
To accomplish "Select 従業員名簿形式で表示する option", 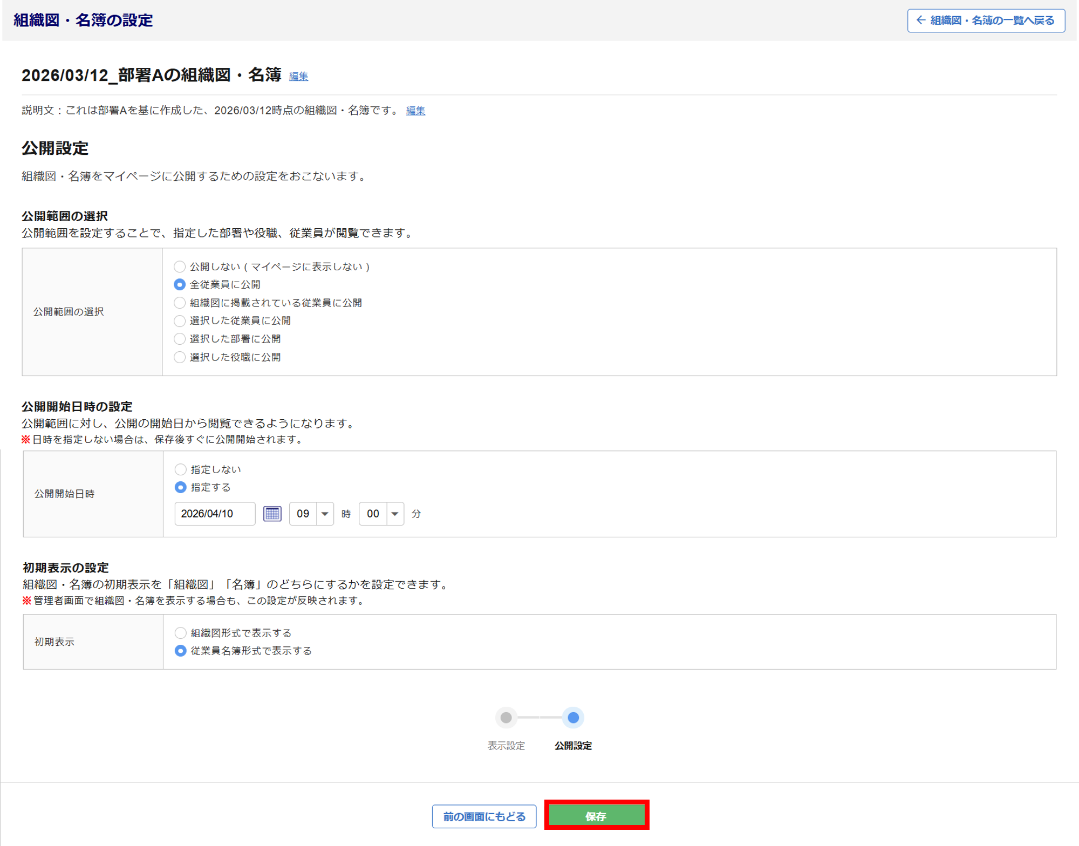I will click(181, 651).
